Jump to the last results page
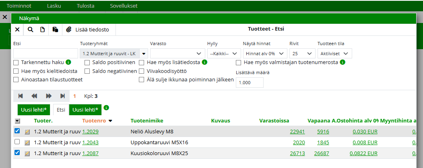Screen dimensions: 423x168 coord(62,96)
